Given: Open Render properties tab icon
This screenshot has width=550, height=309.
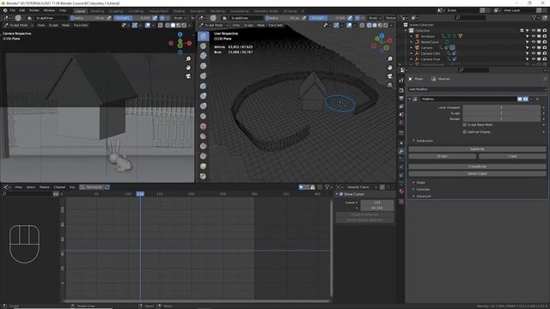Looking at the screenshot, I should pyautogui.click(x=401, y=90).
